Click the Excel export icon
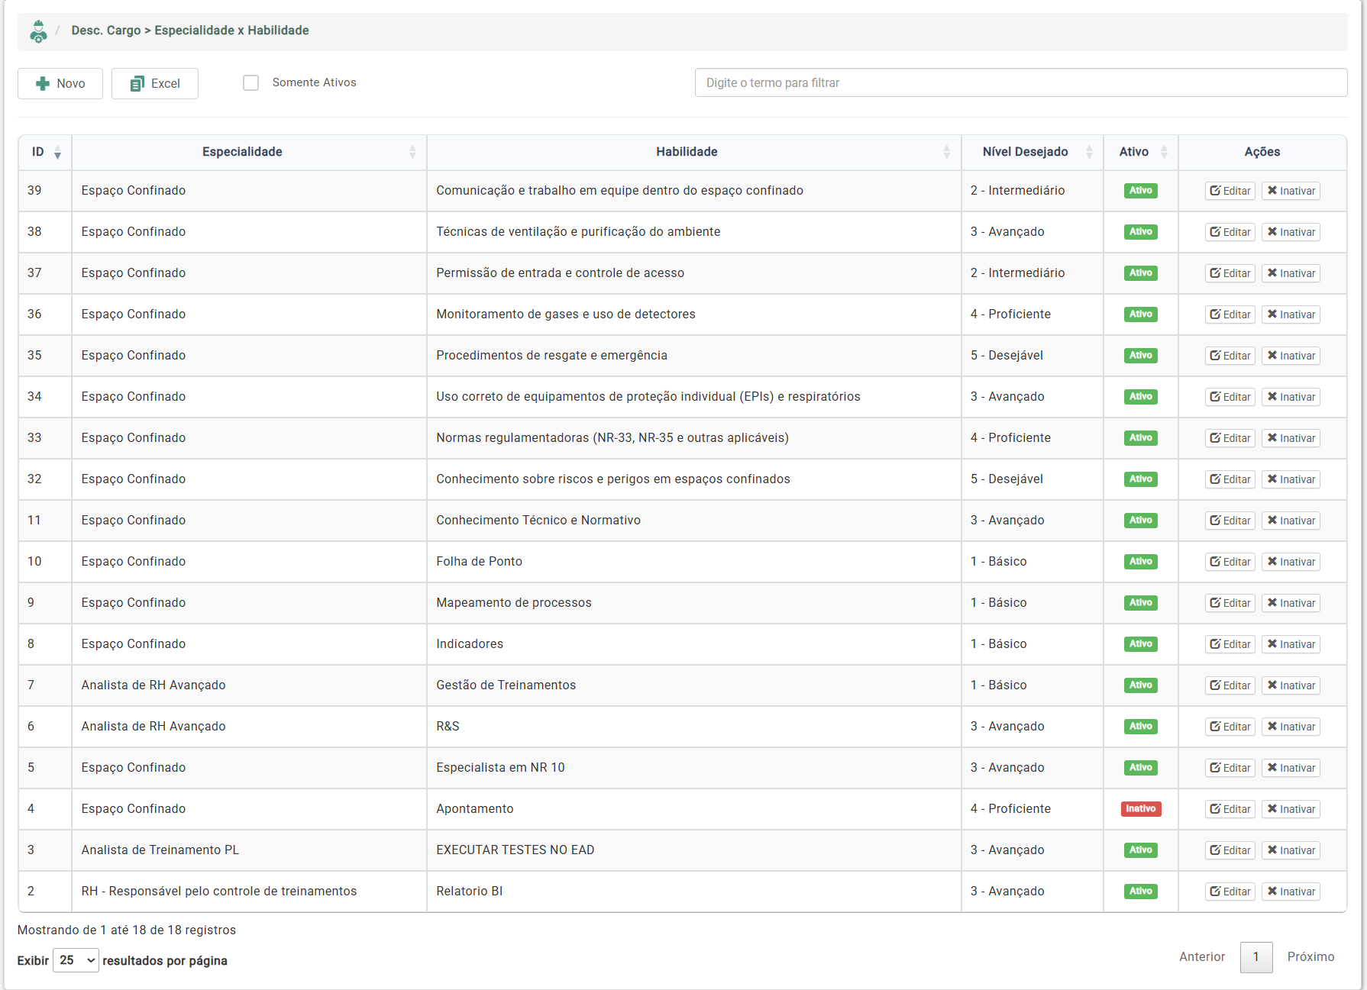Screen dimensions: 1367x990 tap(137, 83)
